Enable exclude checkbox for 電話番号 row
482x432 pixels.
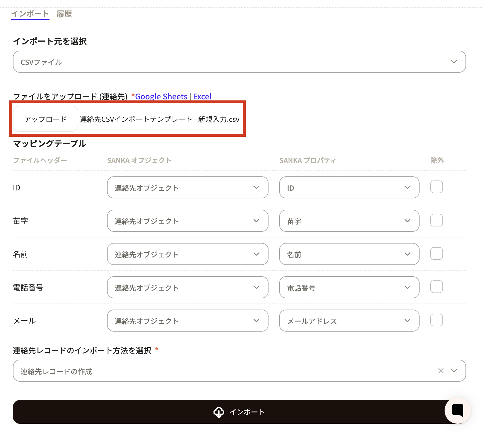[436, 287]
